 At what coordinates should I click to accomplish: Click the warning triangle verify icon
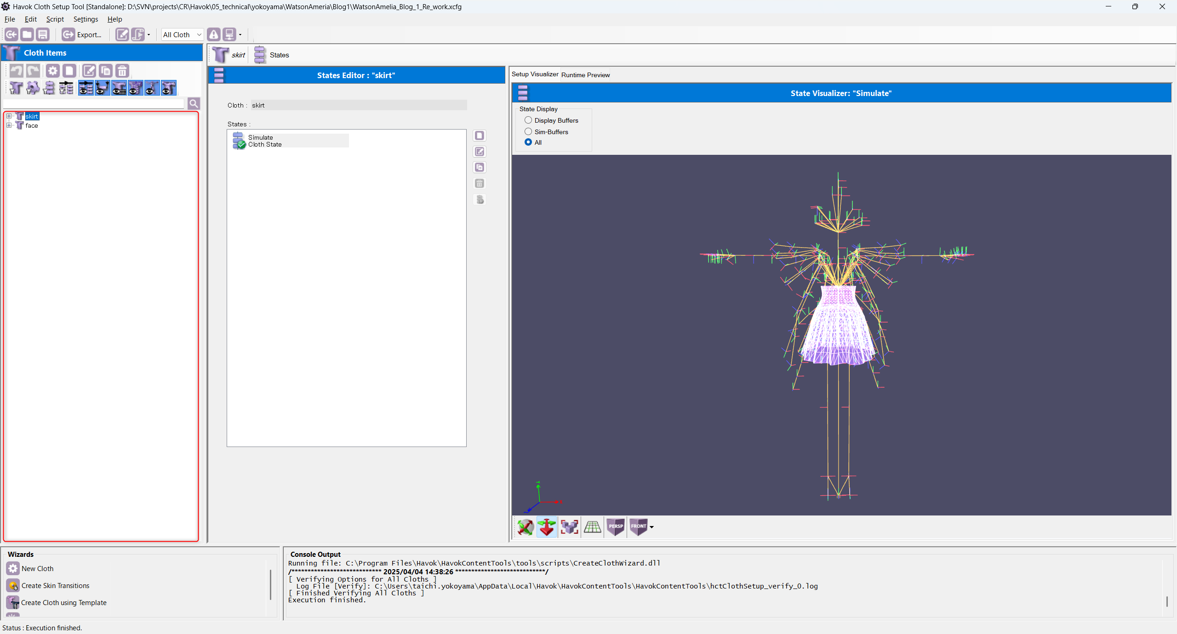(x=214, y=34)
